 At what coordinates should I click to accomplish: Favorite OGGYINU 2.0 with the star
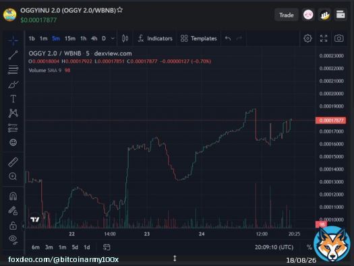(120, 10)
